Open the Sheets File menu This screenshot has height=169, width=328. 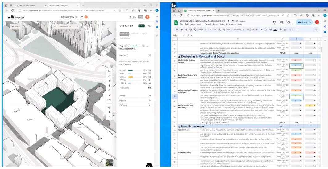point(181,24)
